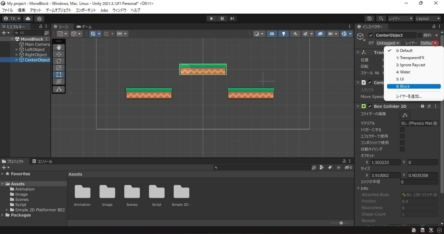This screenshot has height=234, width=444.
Task: Open the tool handle pivot dropdown
Action: pyautogui.click(x=62, y=34)
